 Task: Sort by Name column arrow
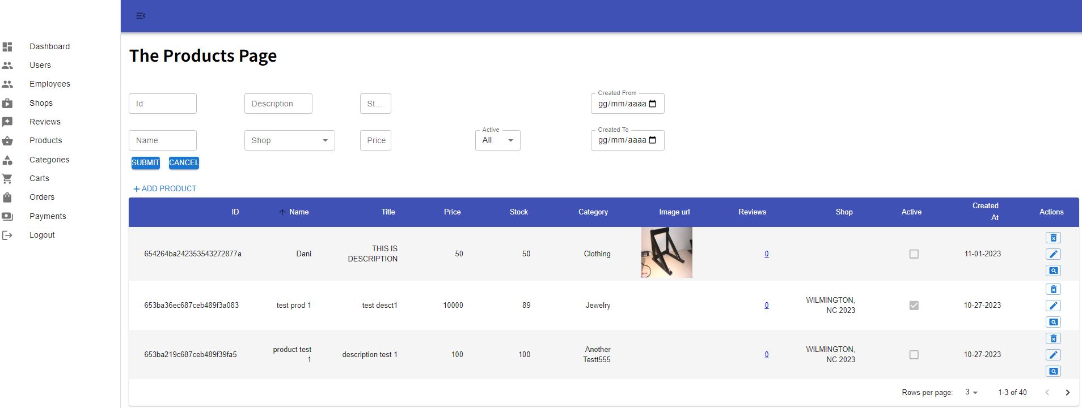(282, 212)
